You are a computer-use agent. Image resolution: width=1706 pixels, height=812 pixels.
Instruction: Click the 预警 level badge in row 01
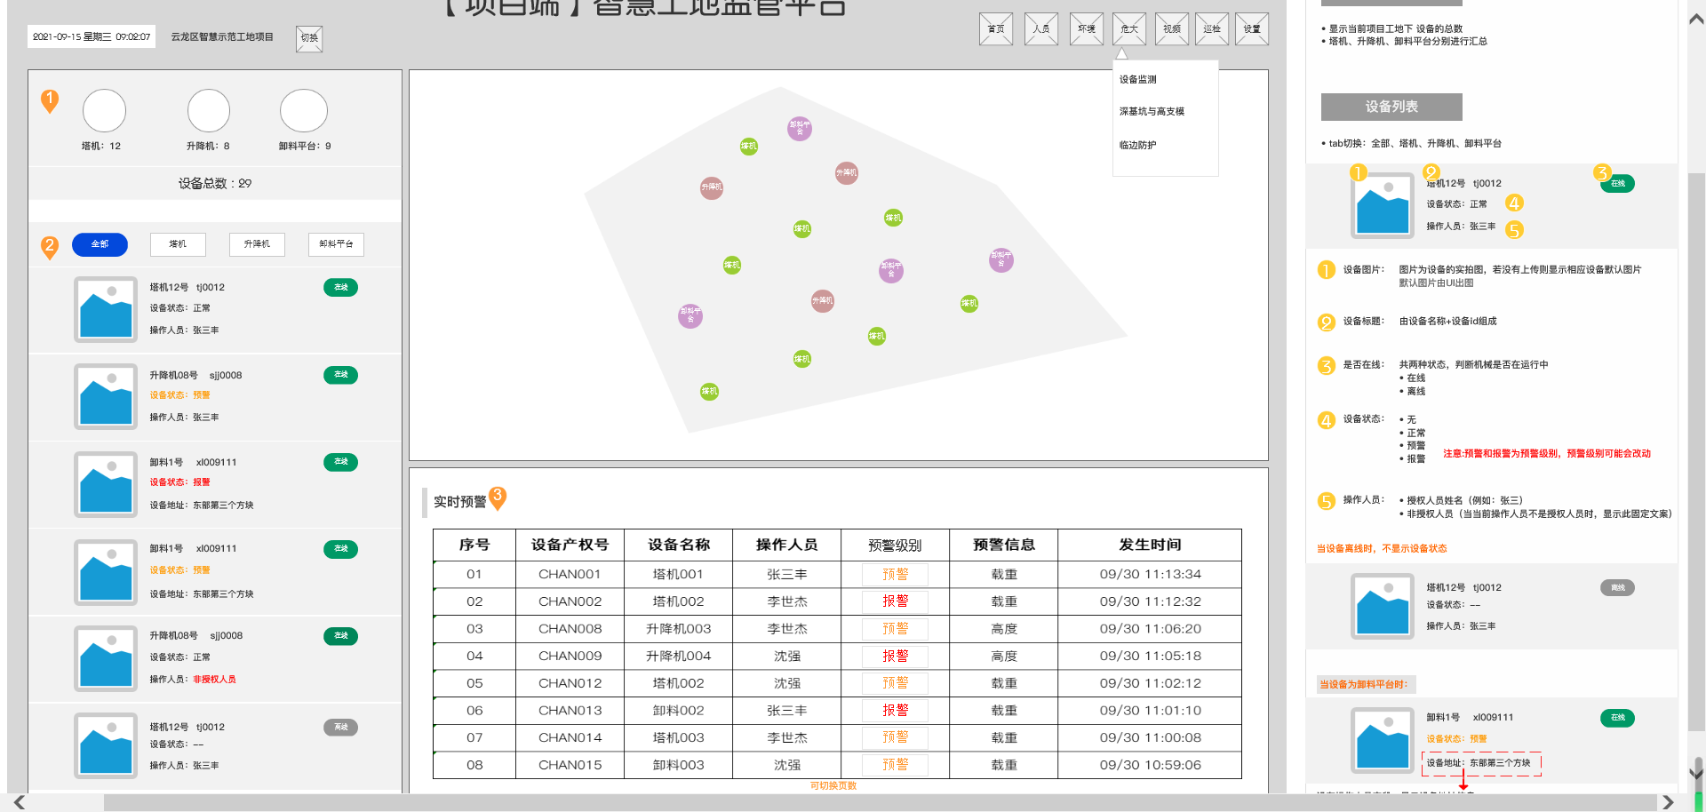click(896, 575)
